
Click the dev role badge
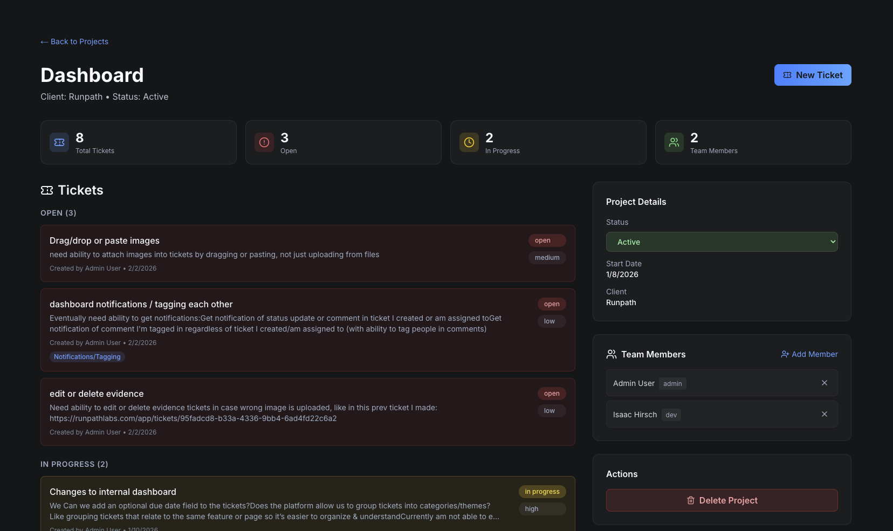click(x=671, y=415)
